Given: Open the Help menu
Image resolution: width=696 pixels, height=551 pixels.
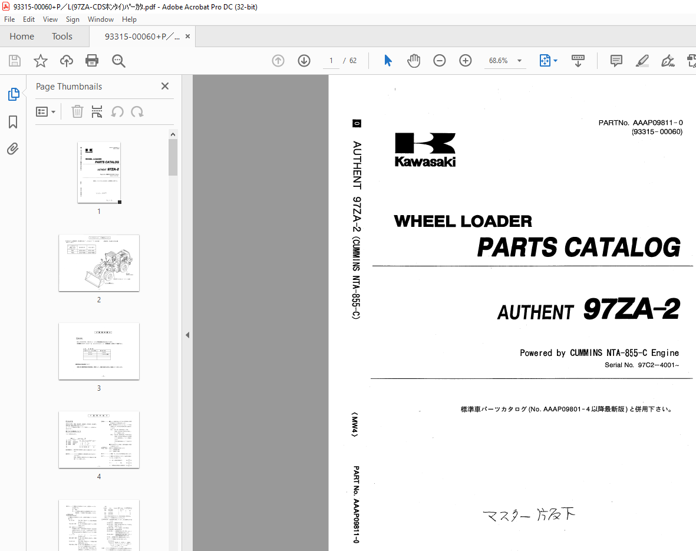Looking at the screenshot, I should (129, 19).
